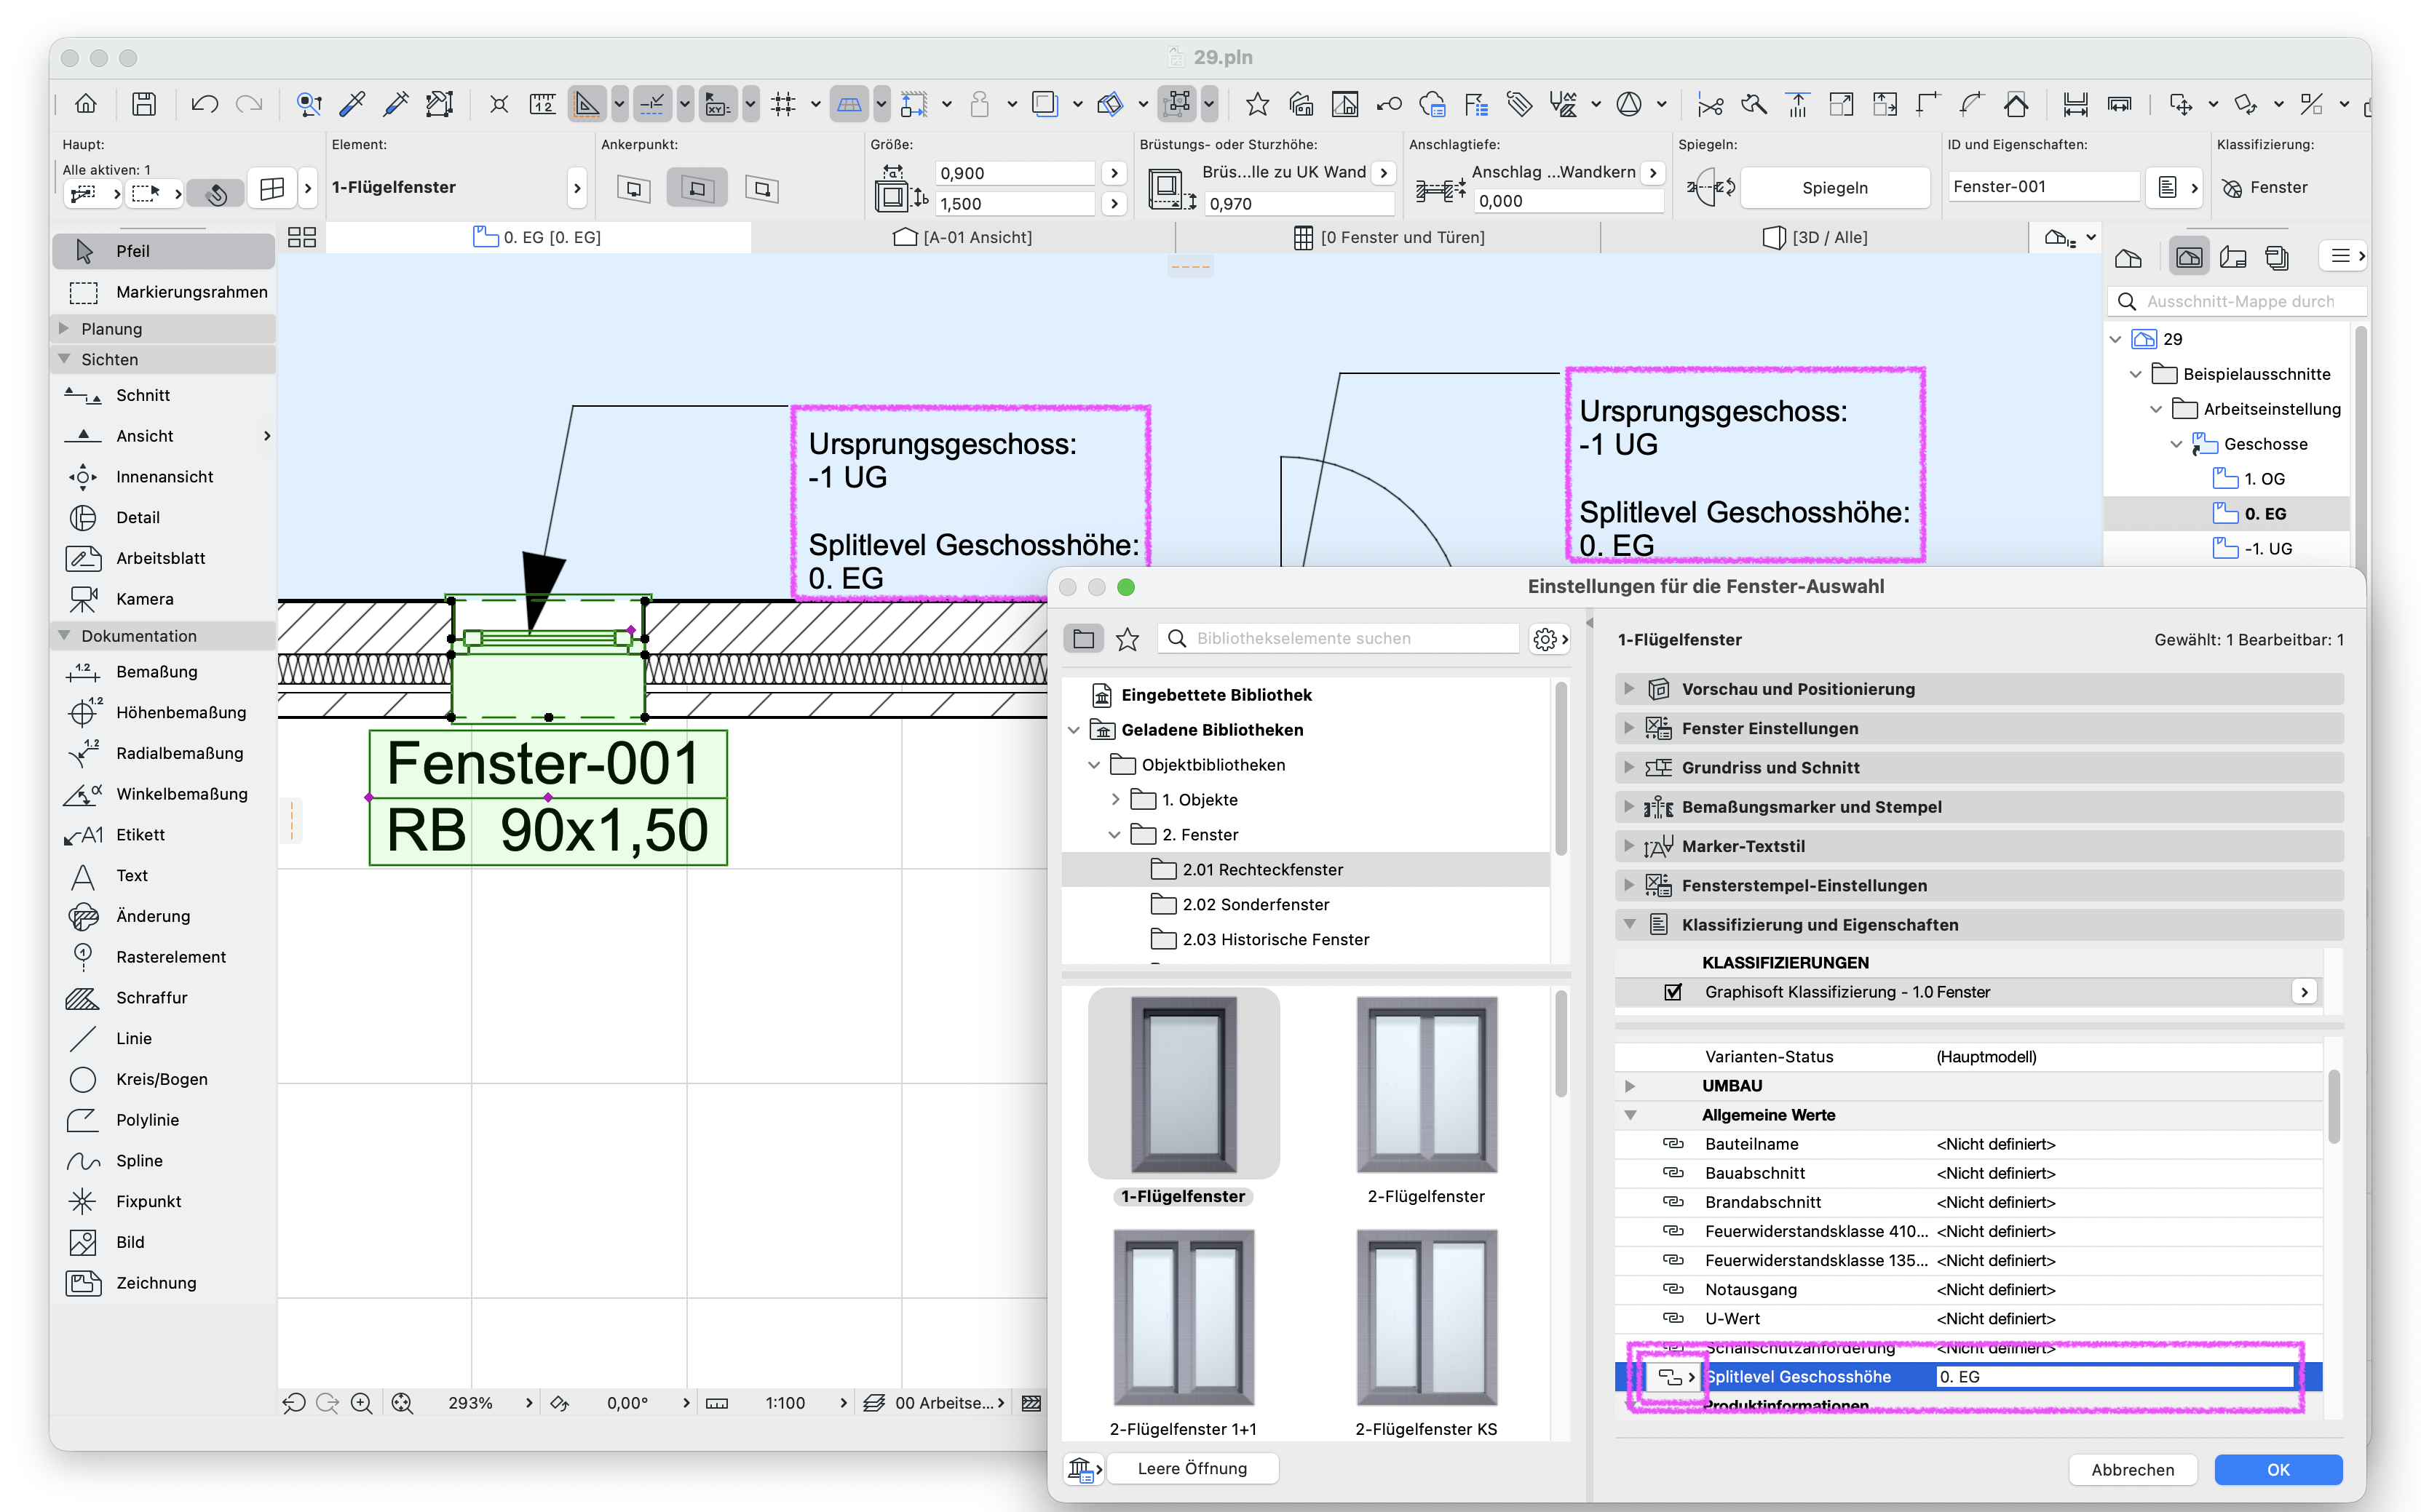
Task: Collapse the Allgemeine Werte group
Action: tap(1630, 1115)
